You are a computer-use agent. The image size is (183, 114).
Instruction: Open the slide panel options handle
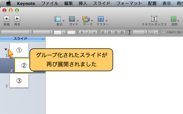[x=43, y=39]
